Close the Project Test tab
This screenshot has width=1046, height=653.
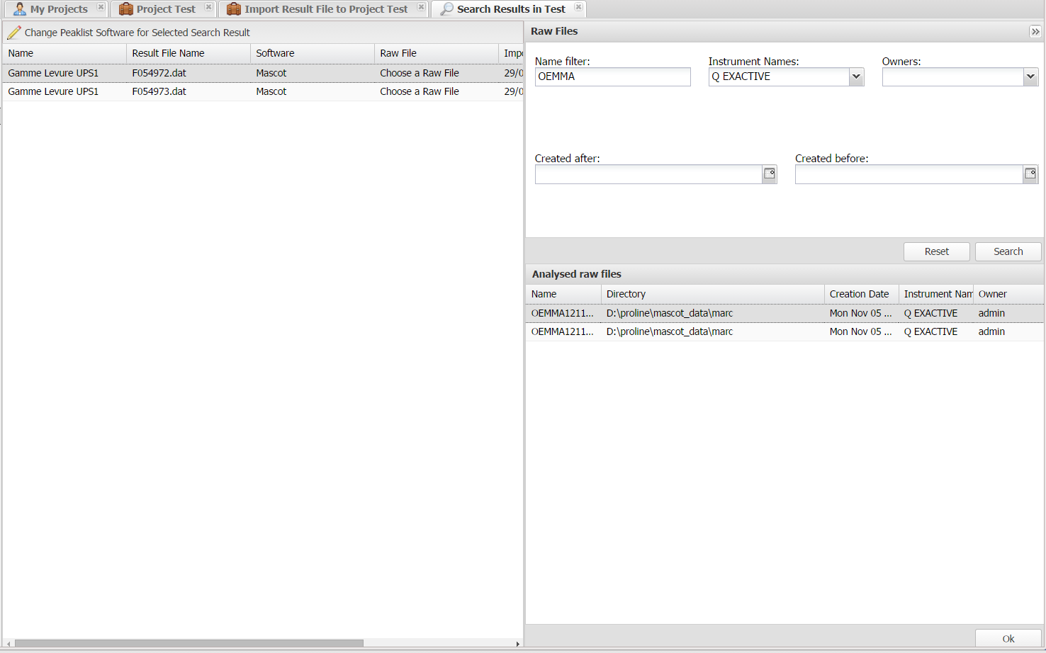click(x=208, y=7)
